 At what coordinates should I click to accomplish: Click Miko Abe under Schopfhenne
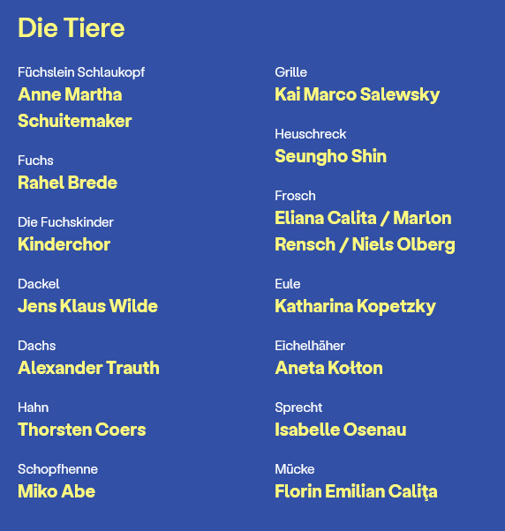pos(57,491)
